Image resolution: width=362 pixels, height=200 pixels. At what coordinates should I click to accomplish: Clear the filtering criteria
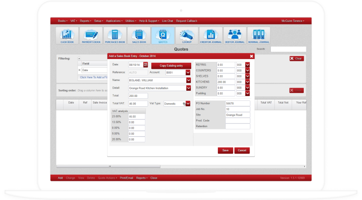(x=297, y=59)
